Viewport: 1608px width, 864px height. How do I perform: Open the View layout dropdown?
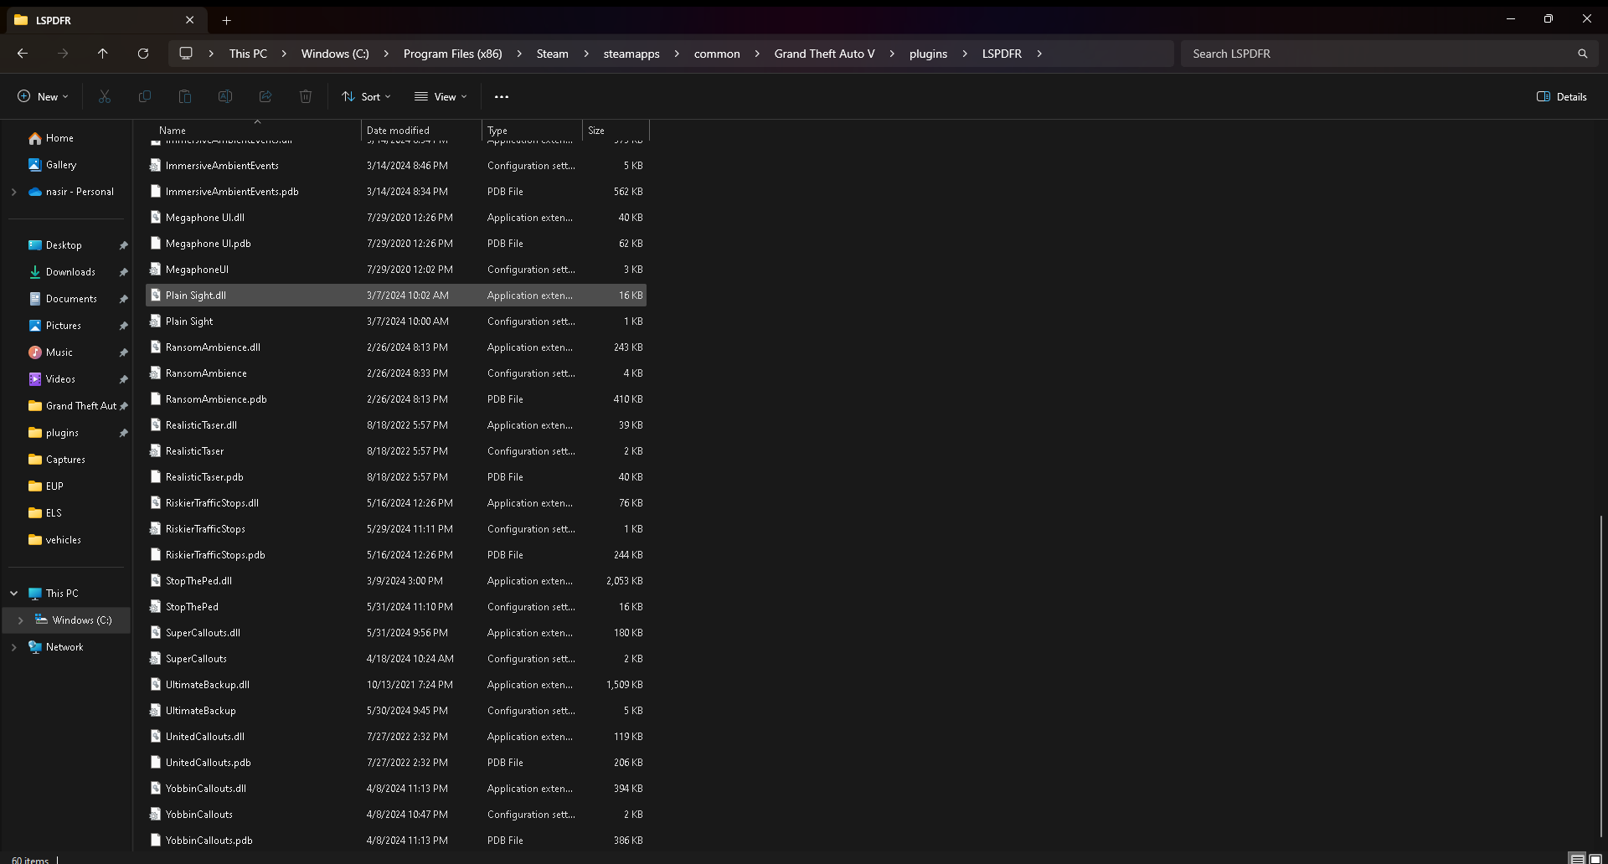(441, 97)
